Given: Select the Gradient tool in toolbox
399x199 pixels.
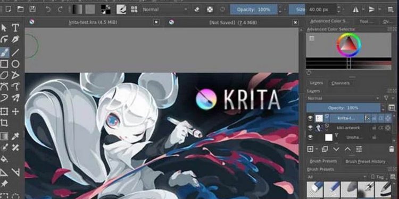Looking at the screenshot, I should 4,136.
